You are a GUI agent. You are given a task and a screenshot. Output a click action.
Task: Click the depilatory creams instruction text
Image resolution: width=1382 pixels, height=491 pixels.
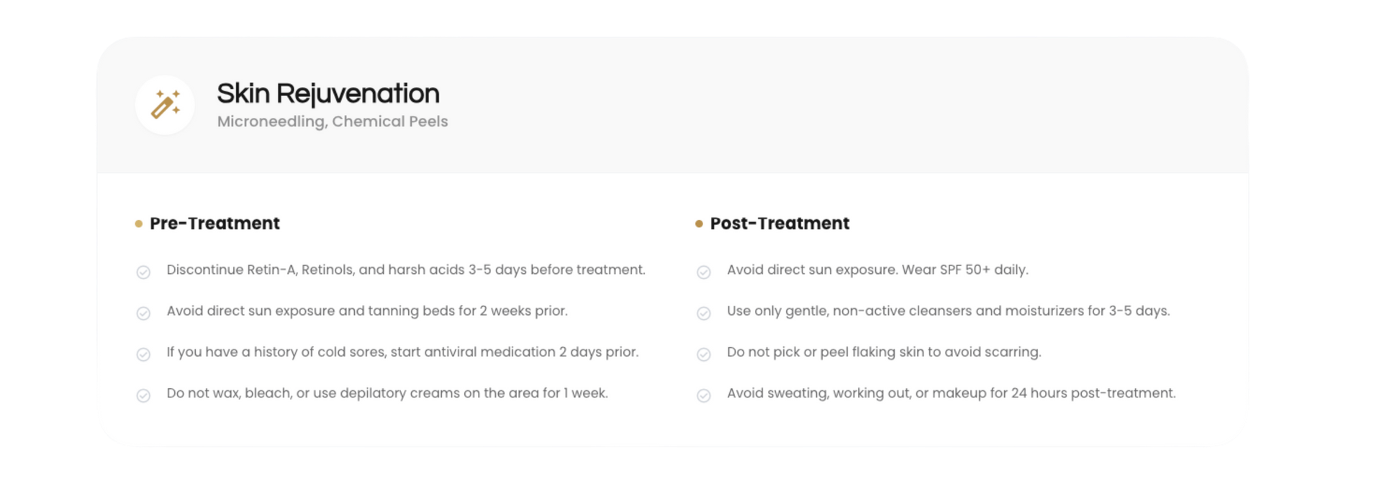point(387,393)
